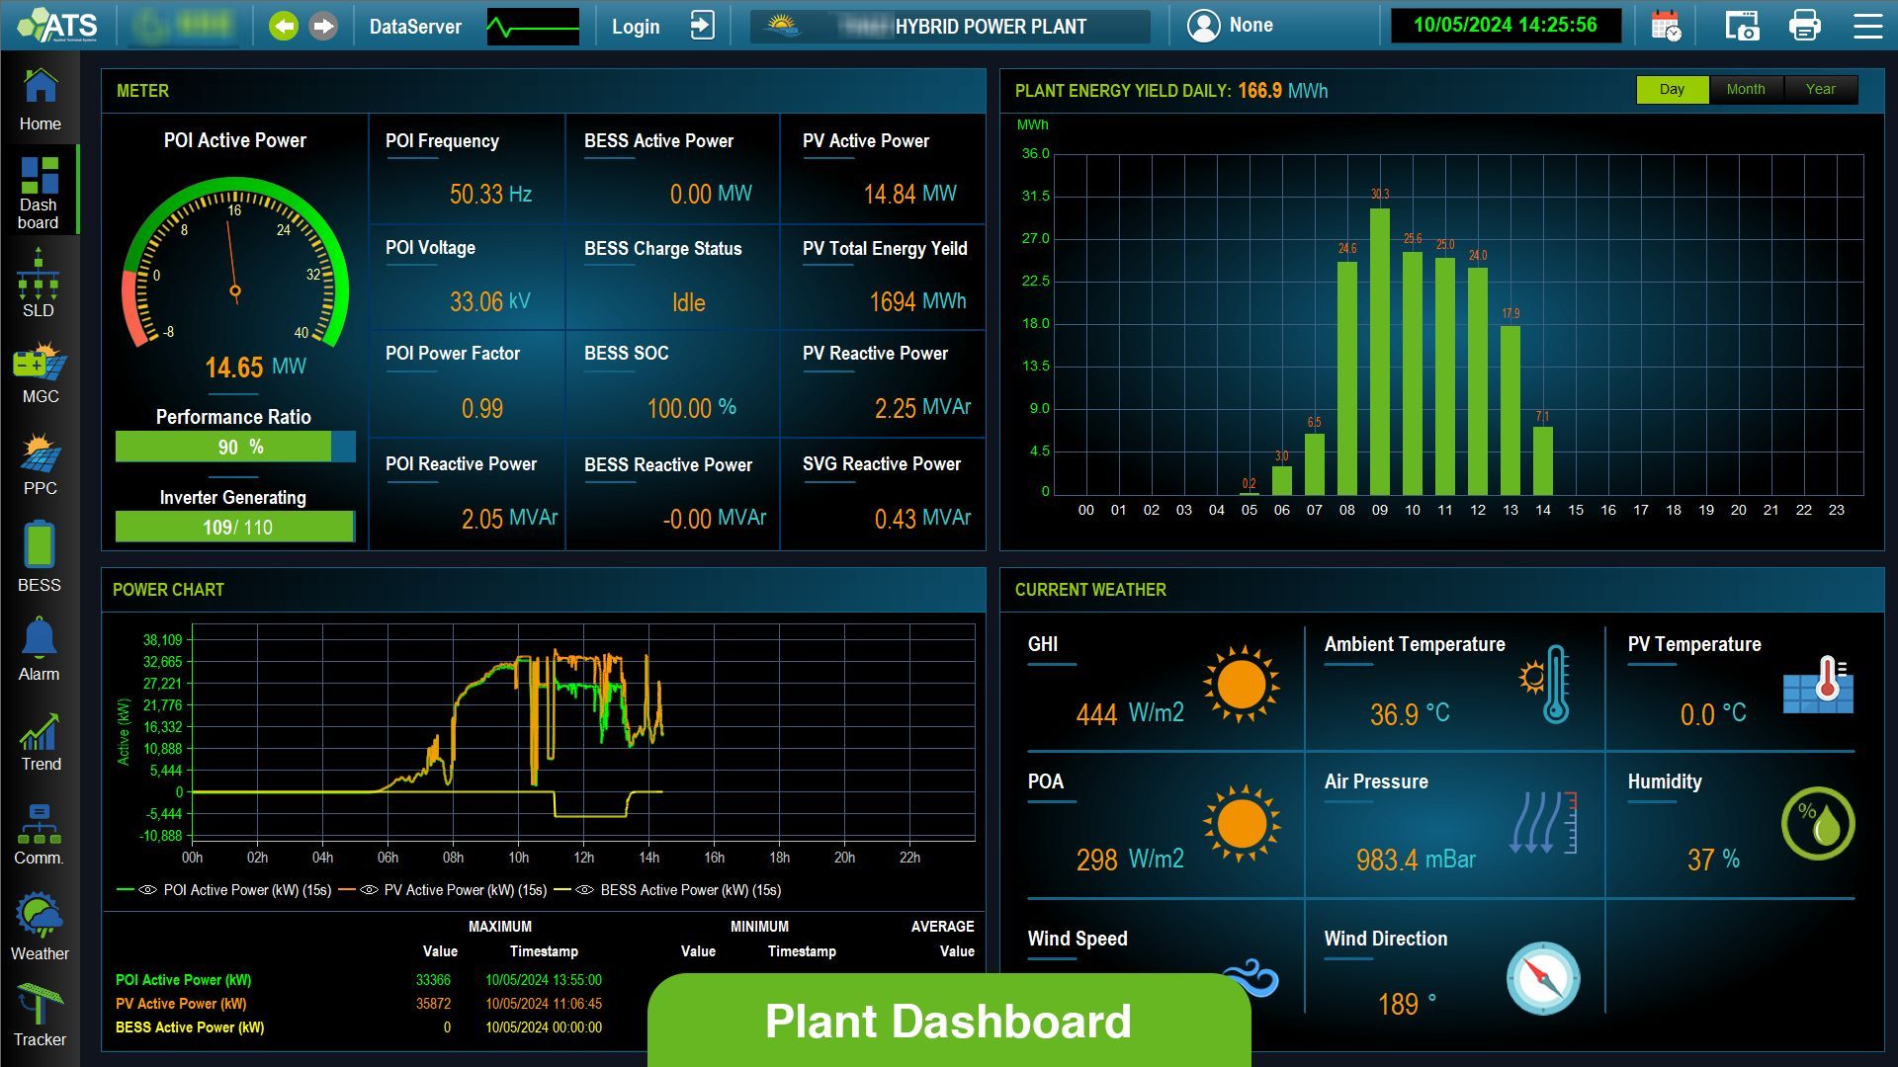Image resolution: width=1898 pixels, height=1067 pixels.
Task: Switch energy yield chart to Month
Action: (x=1745, y=89)
